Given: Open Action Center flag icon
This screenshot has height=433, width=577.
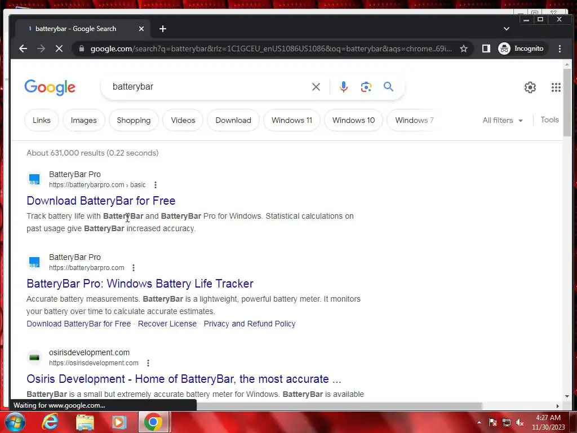Looking at the screenshot, I should click(x=492, y=422).
